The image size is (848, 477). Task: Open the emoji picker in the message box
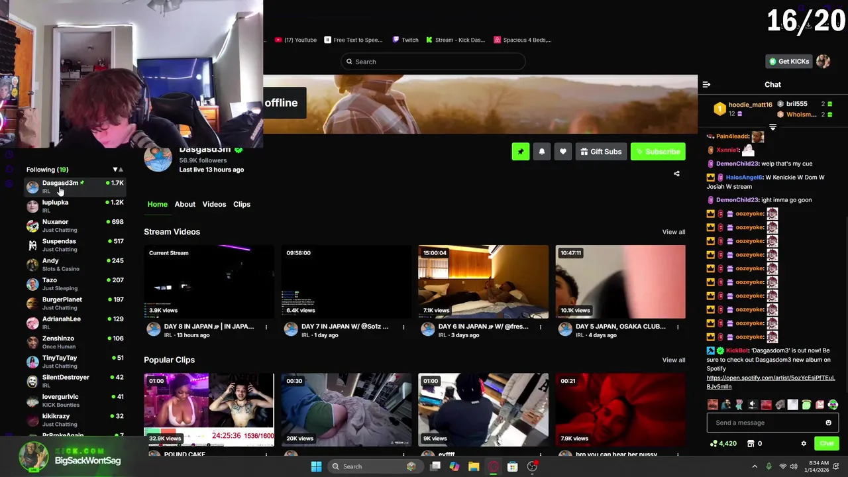[828, 423]
